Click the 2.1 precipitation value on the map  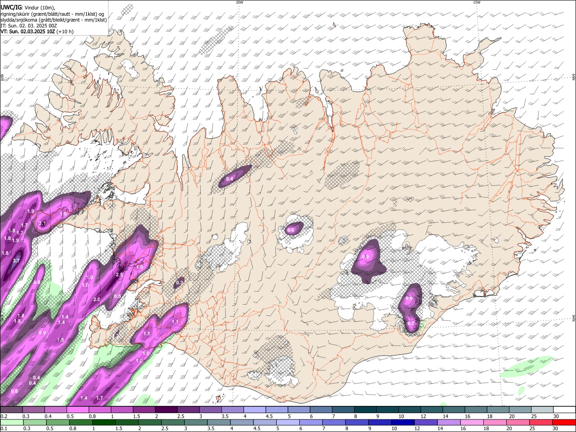coord(43,224)
